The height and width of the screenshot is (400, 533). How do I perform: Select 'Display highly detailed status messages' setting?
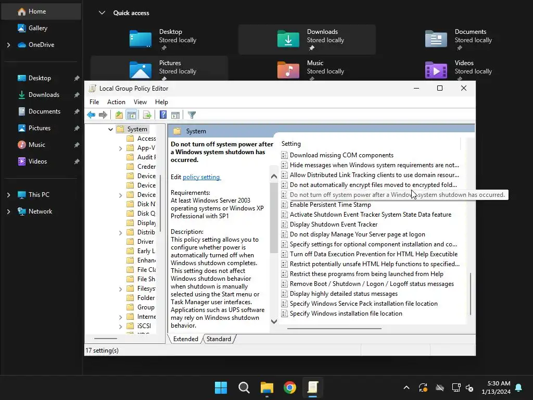[344, 294]
